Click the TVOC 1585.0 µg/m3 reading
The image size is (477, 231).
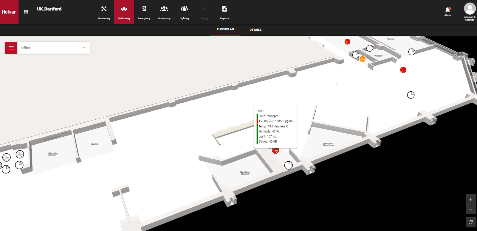pos(276,121)
